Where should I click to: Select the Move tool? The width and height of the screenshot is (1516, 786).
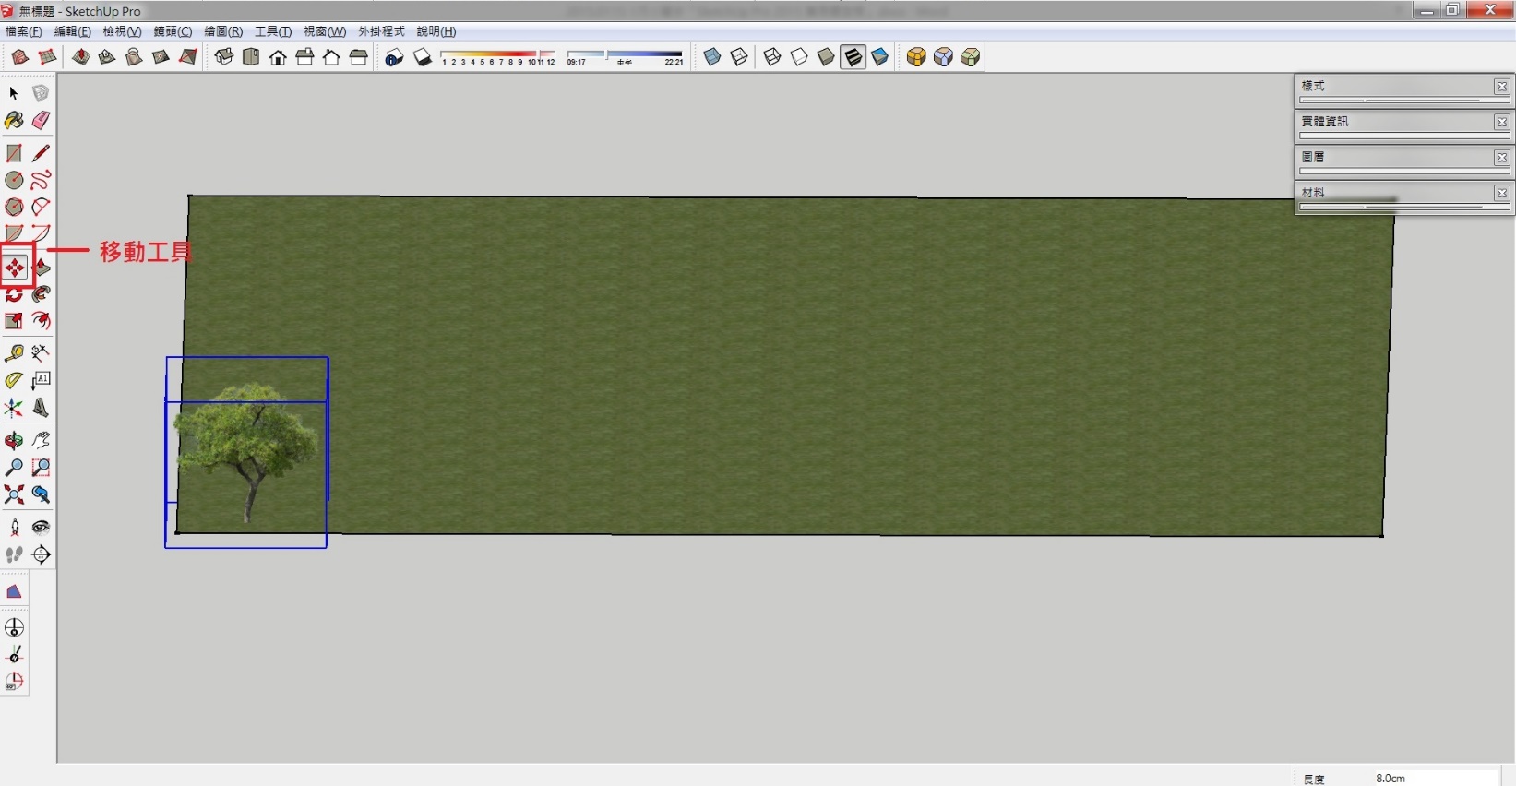pos(15,268)
